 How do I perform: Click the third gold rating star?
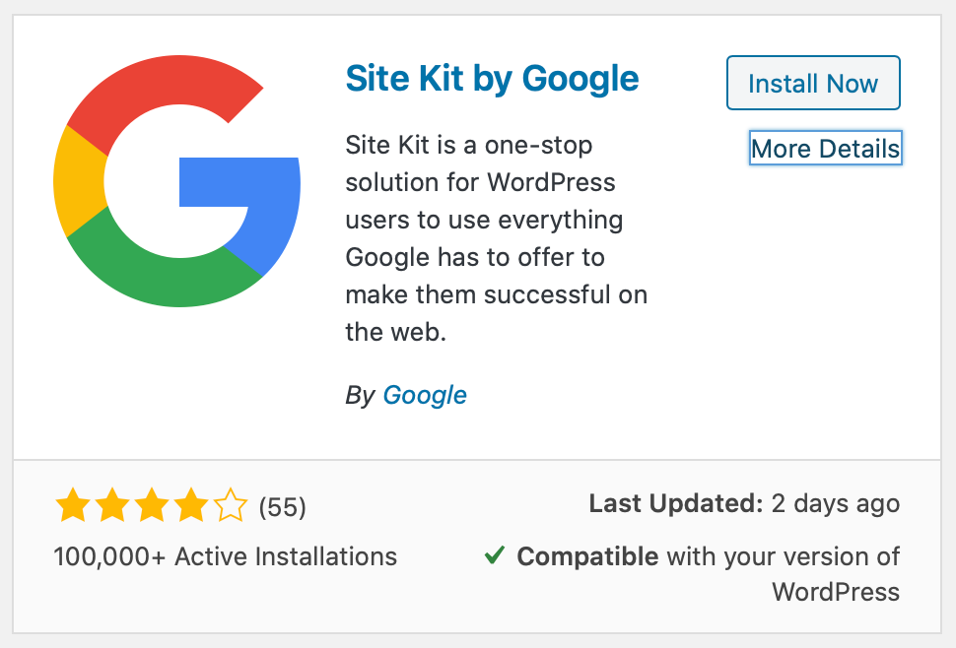click(153, 505)
